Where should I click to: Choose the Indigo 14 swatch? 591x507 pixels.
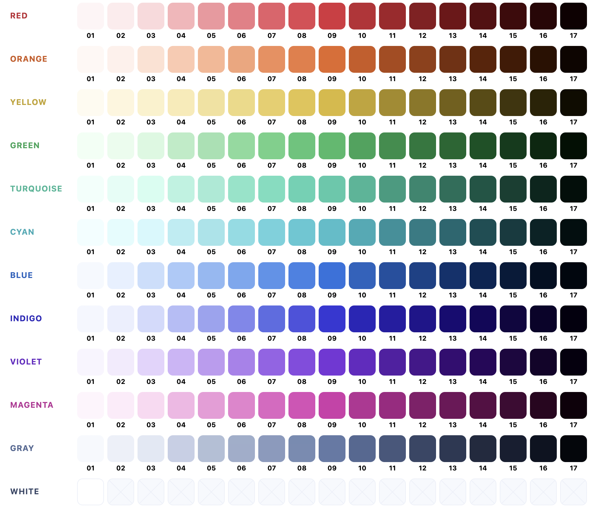point(483,319)
